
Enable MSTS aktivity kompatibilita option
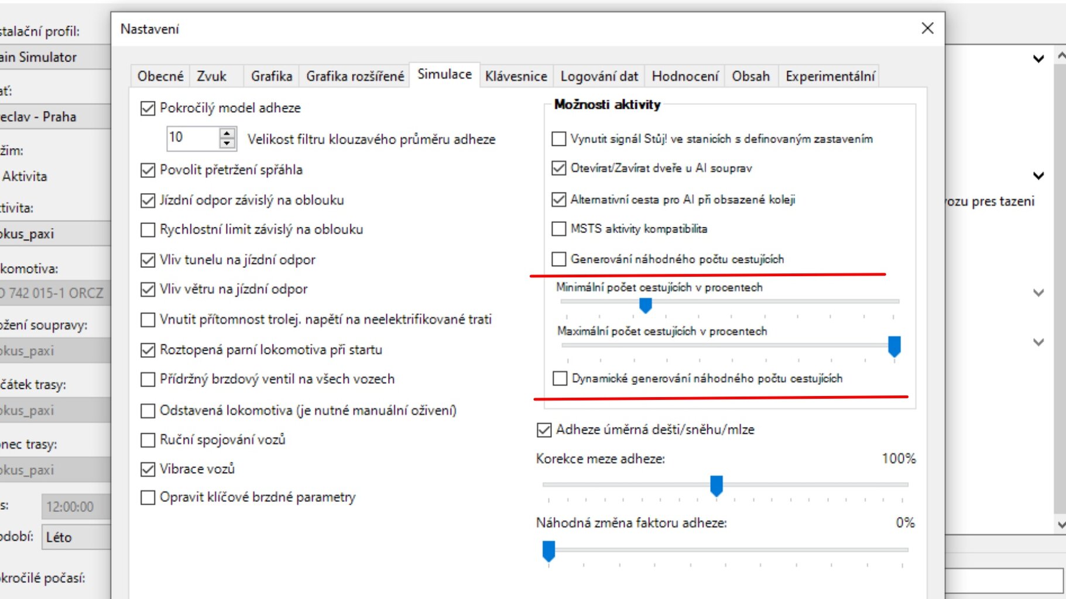point(559,229)
